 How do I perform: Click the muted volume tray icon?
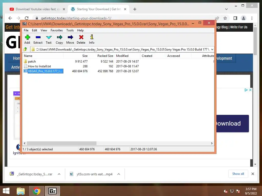226,191
